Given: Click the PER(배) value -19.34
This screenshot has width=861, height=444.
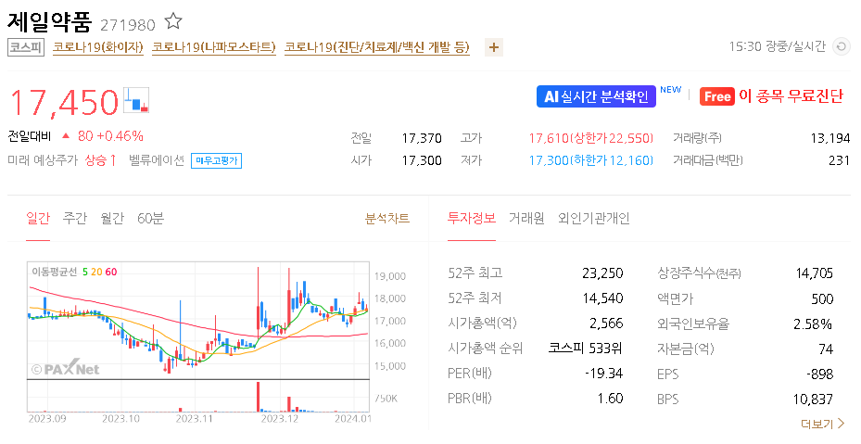Looking at the screenshot, I should (x=604, y=374).
